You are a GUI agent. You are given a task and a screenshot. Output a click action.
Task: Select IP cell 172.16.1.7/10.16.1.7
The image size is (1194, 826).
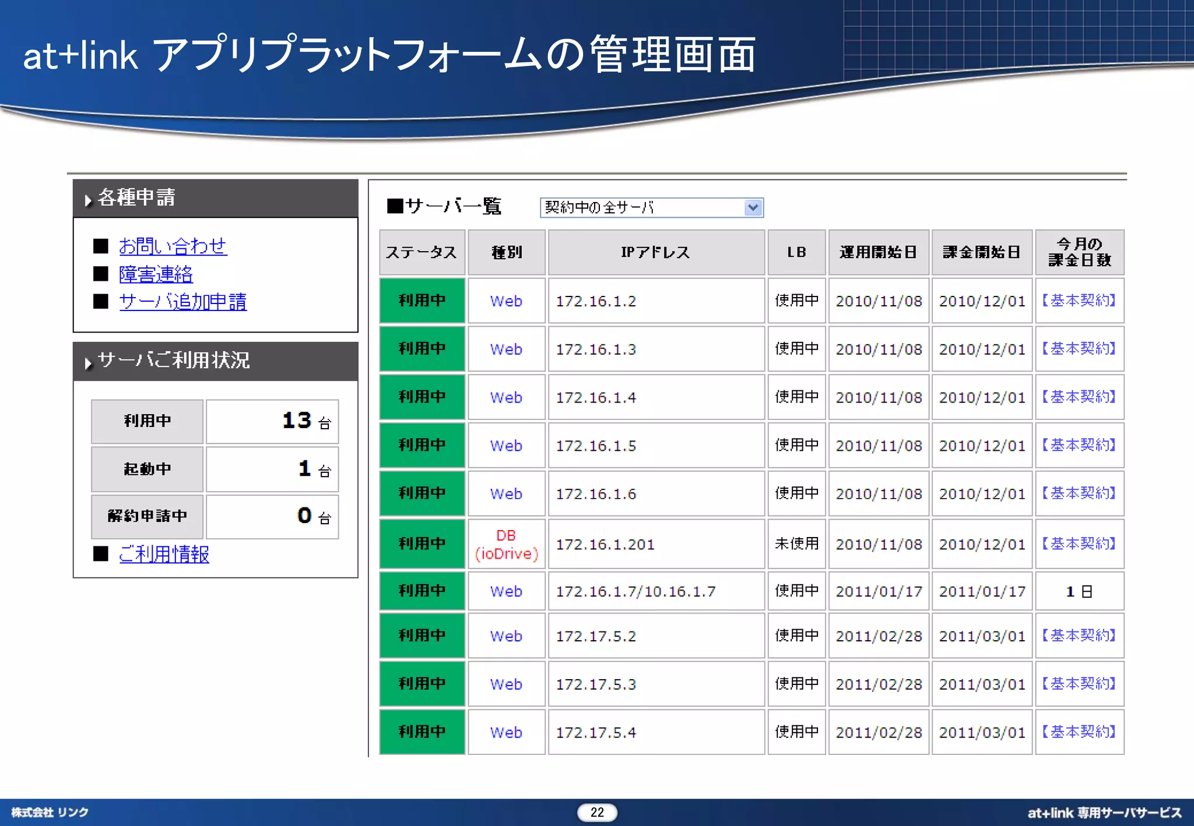pos(656,591)
